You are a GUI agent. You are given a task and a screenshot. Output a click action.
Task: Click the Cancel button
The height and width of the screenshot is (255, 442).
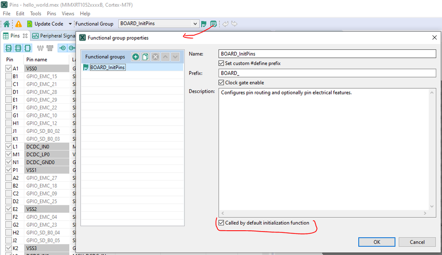(417, 242)
